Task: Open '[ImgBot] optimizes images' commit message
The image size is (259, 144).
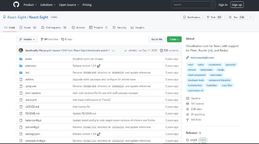Action: click(x=88, y=59)
